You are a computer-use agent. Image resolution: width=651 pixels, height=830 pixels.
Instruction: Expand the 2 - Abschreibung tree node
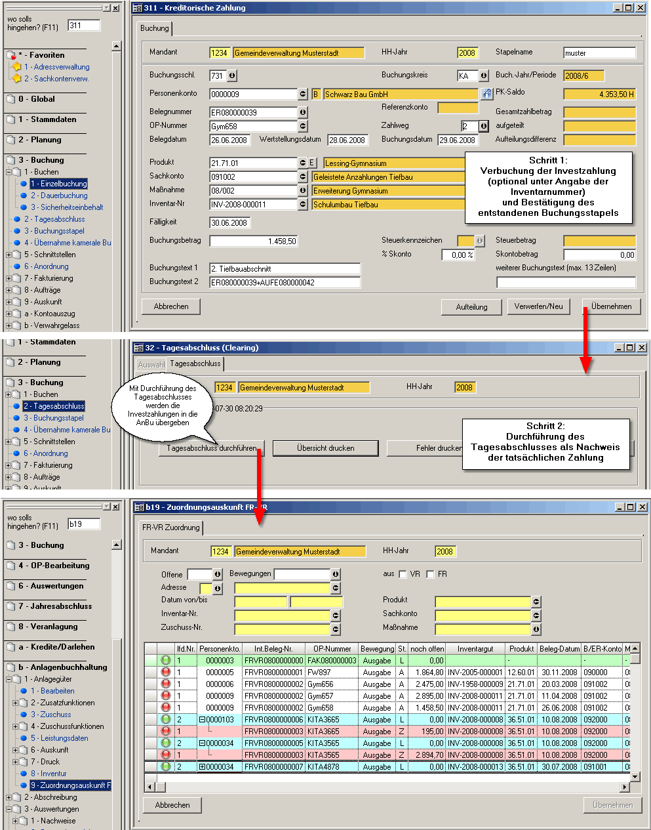pyautogui.click(x=9, y=797)
